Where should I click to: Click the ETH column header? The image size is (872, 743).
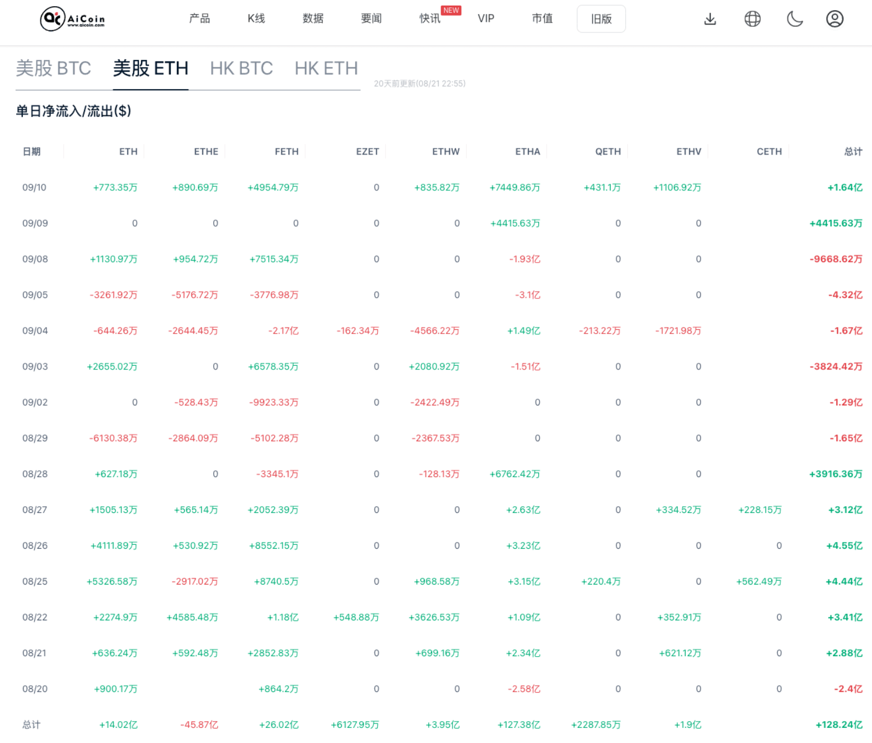click(128, 152)
